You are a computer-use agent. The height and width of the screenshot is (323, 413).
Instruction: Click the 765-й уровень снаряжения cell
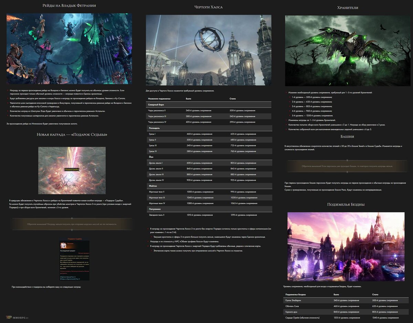point(243,151)
